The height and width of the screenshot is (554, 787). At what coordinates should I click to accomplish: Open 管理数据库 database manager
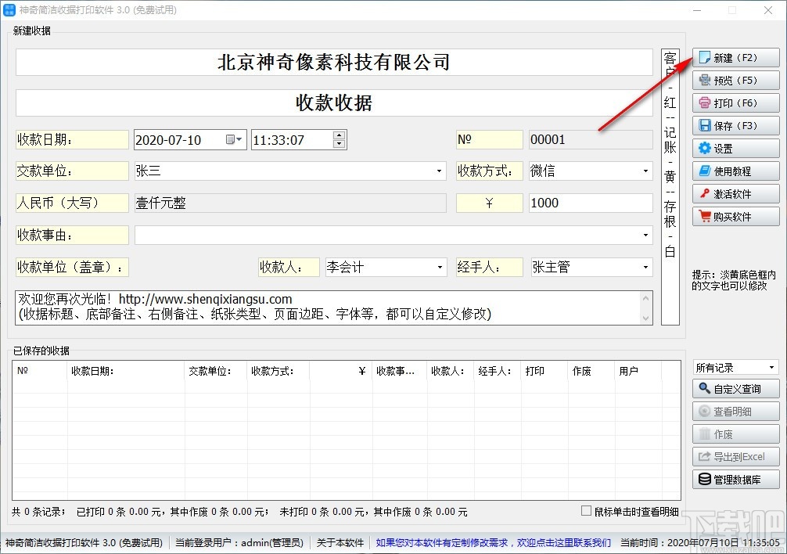coord(735,479)
